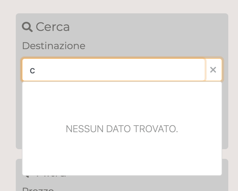Clear the Destinazione field with the X
Image resolution: width=238 pixels, height=191 pixels.
tap(213, 70)
